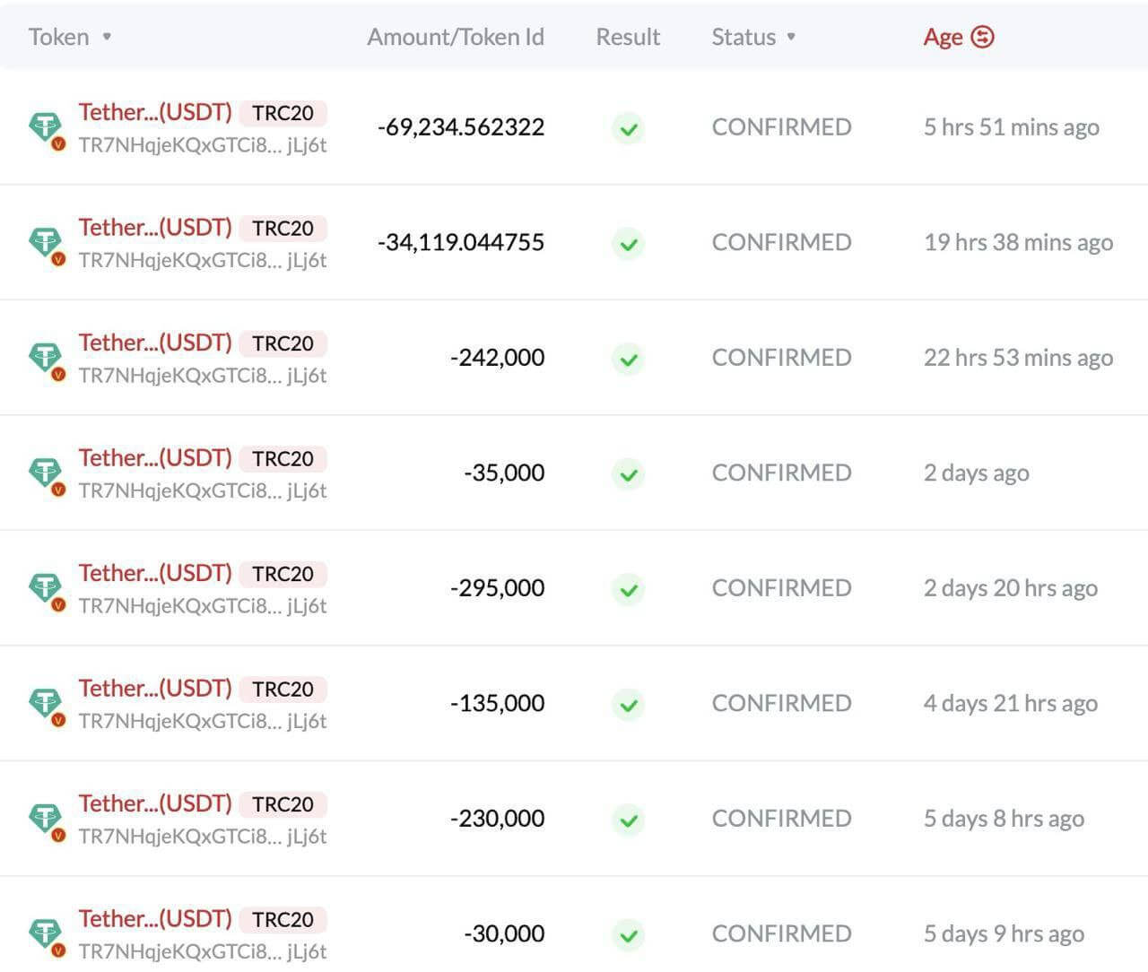
Task: Click the Tether token icon on the -242,000 row
Action: pos(46,359)
